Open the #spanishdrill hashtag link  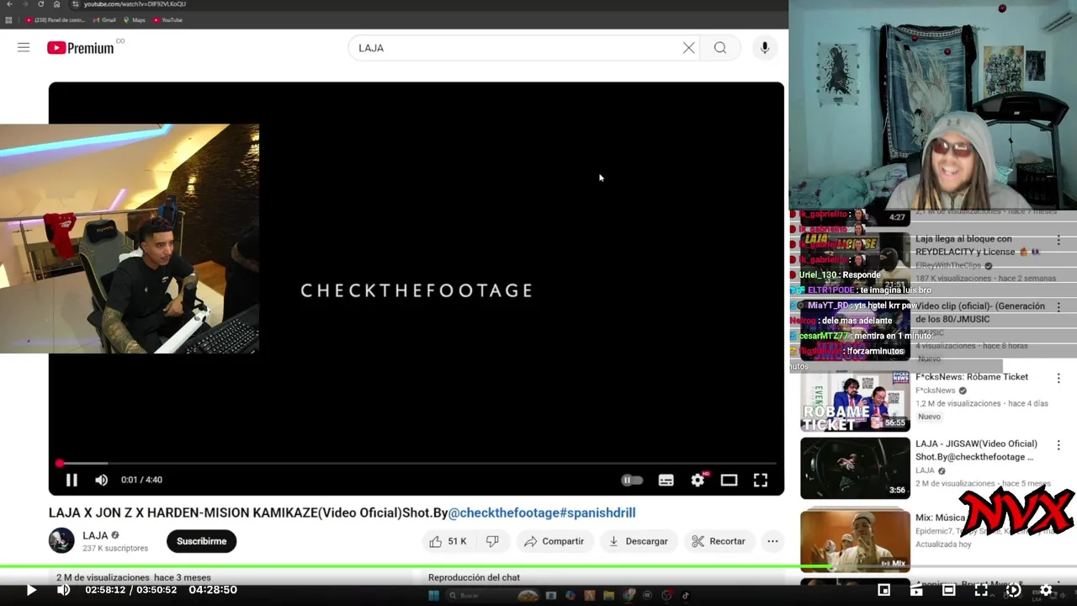(597, 513)
